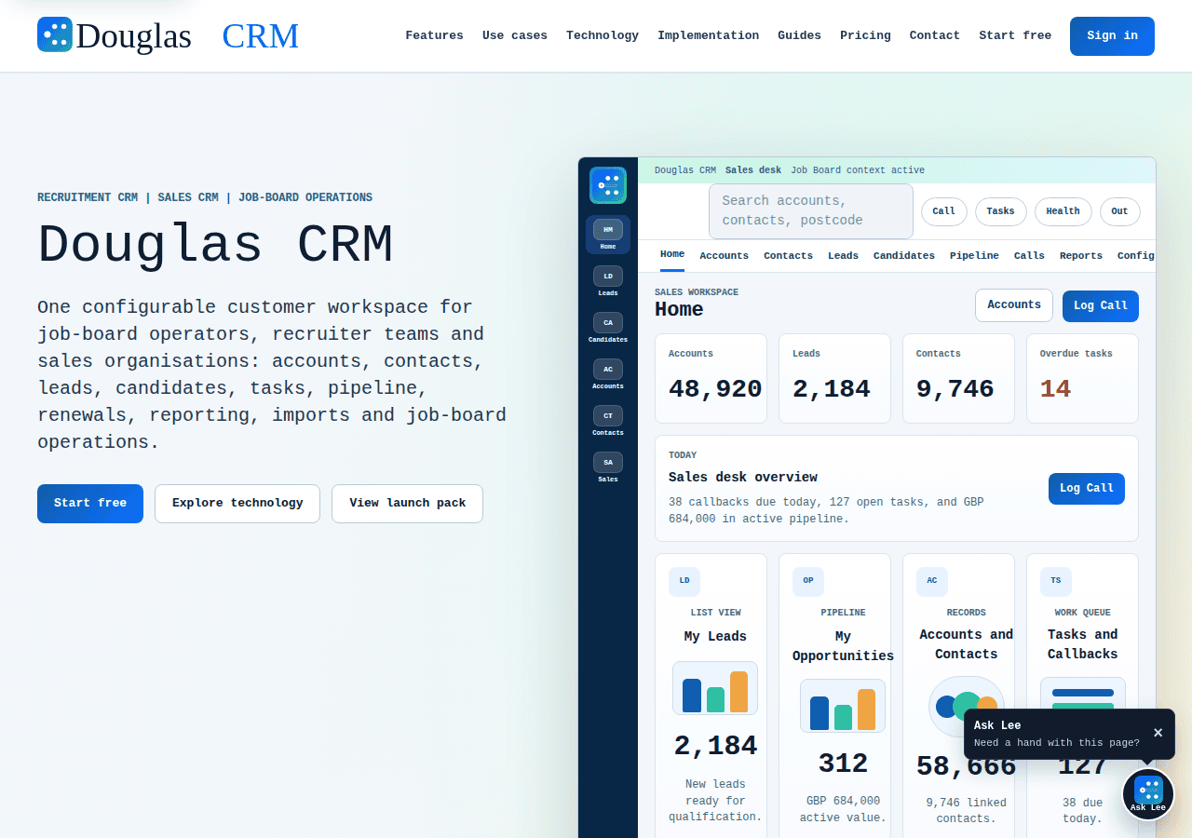This screenshot has width=1192, height=838.
Task: Click the Accounts button beside Home heading
Action: 1014,305
